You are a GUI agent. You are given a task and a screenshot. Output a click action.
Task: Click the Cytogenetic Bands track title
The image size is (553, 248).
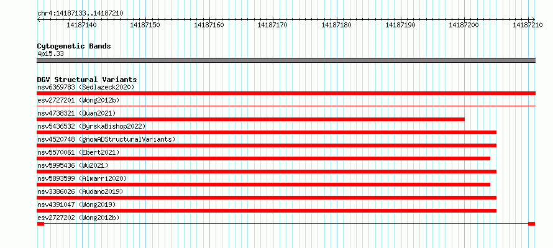pos(74,46)
